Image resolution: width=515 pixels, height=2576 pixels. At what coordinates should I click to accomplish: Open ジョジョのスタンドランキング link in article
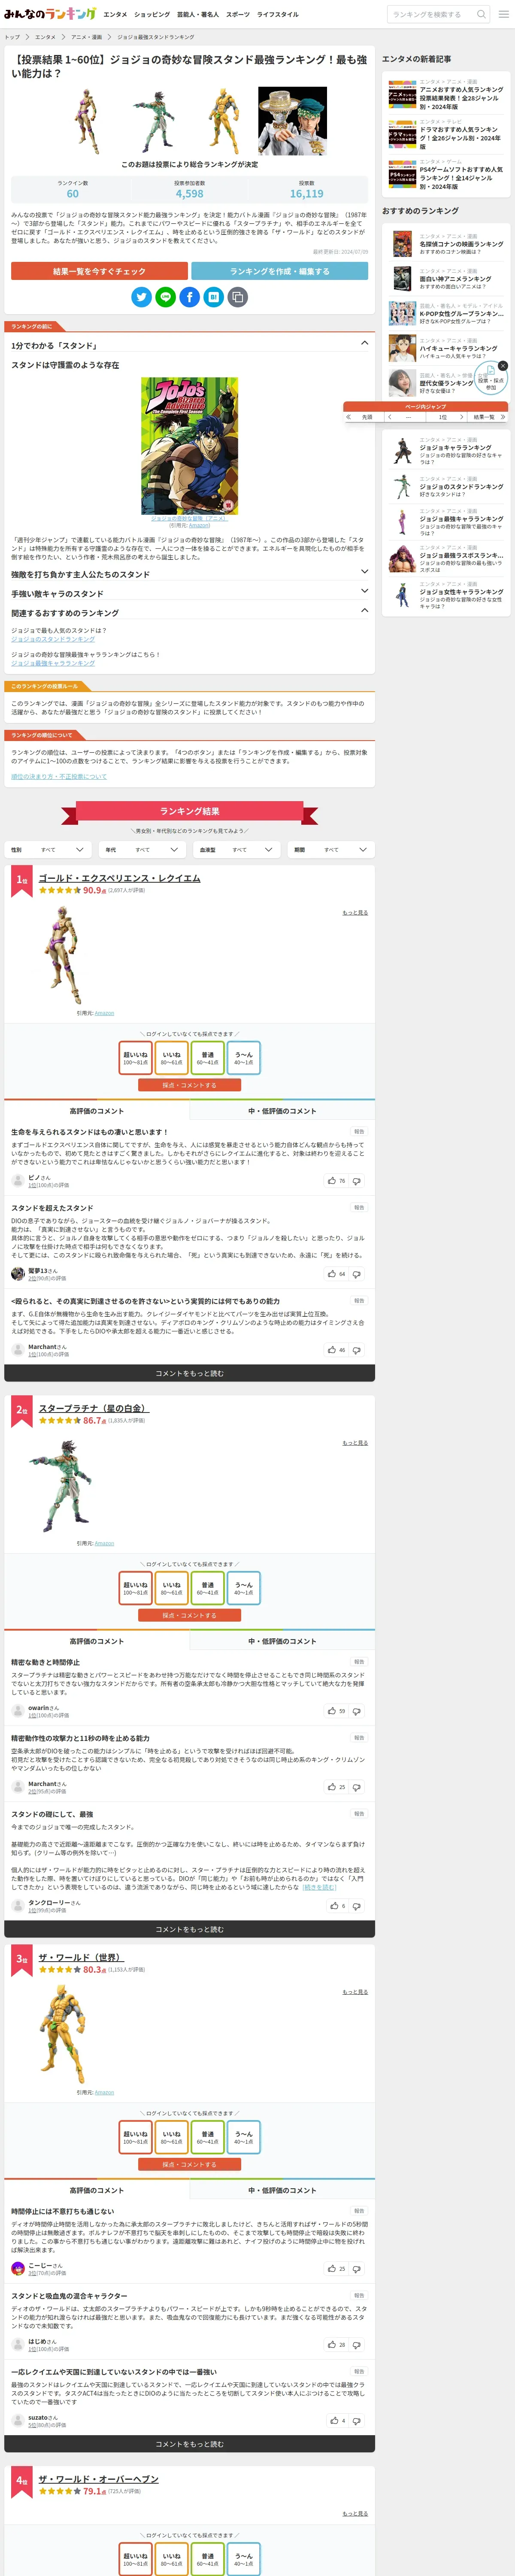(53, 639)
